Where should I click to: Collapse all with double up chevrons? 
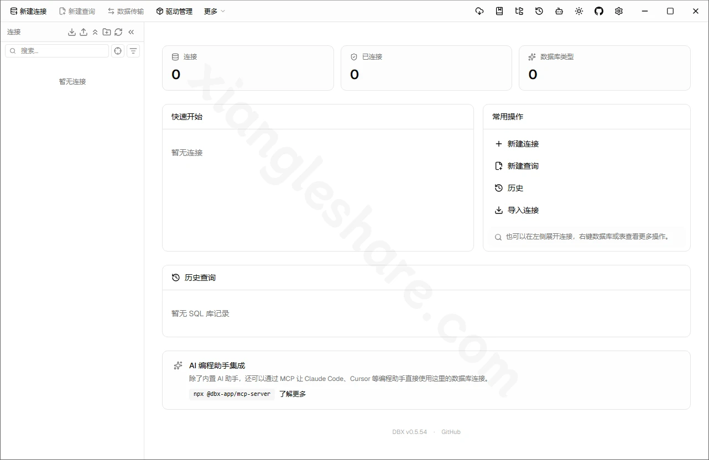click(95, 32)
